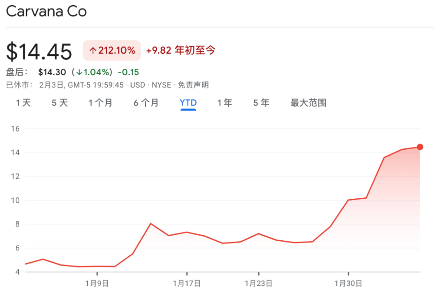Click the 免责声明 disclaimer link
The image size is (434, 292).
coord(193,85)
